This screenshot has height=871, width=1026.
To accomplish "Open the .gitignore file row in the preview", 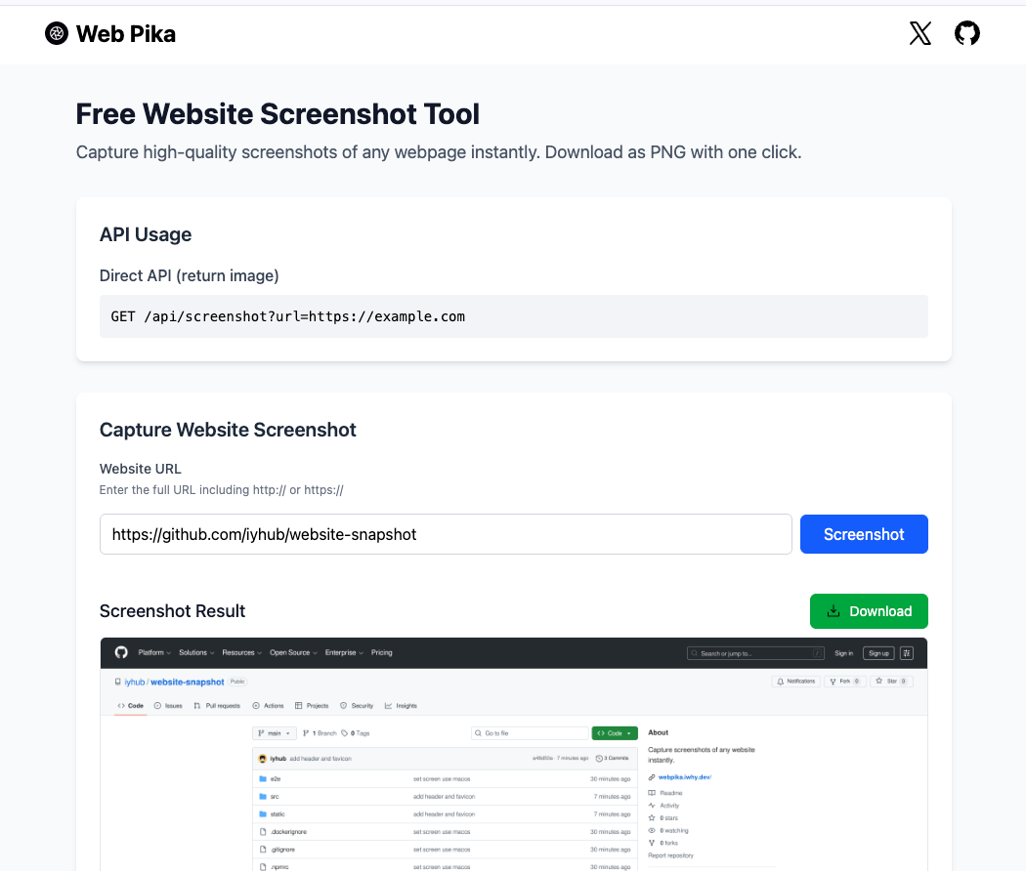I will [445, 850].
